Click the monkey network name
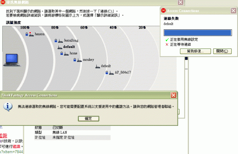The image size is (238, 154). [89, 60]
